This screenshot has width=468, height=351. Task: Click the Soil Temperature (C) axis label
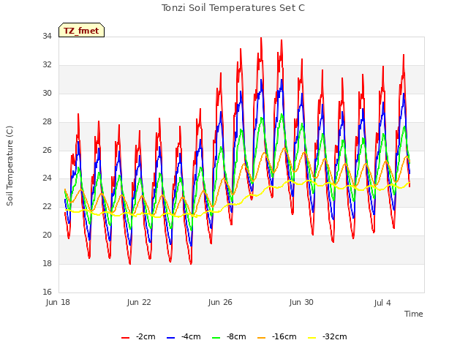coord(10,166)
